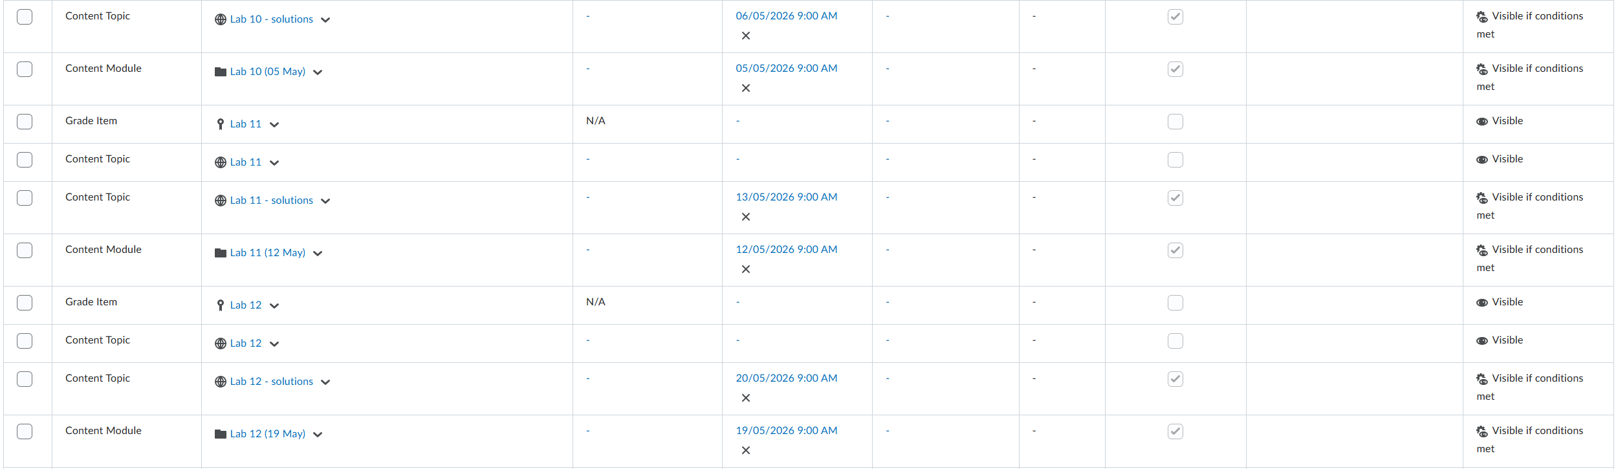Clear the 06/05/2026 date with X icon
Image resolution: width=1618 pixels, height=469 pixels.
coord(746,36)
